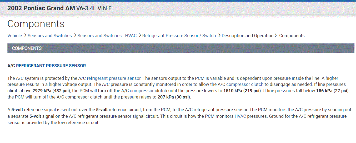Click chevron before Sensors and Switches - HVAC
Image resolution: width=356 pixels, height=143 pixels.
point(75,35)
